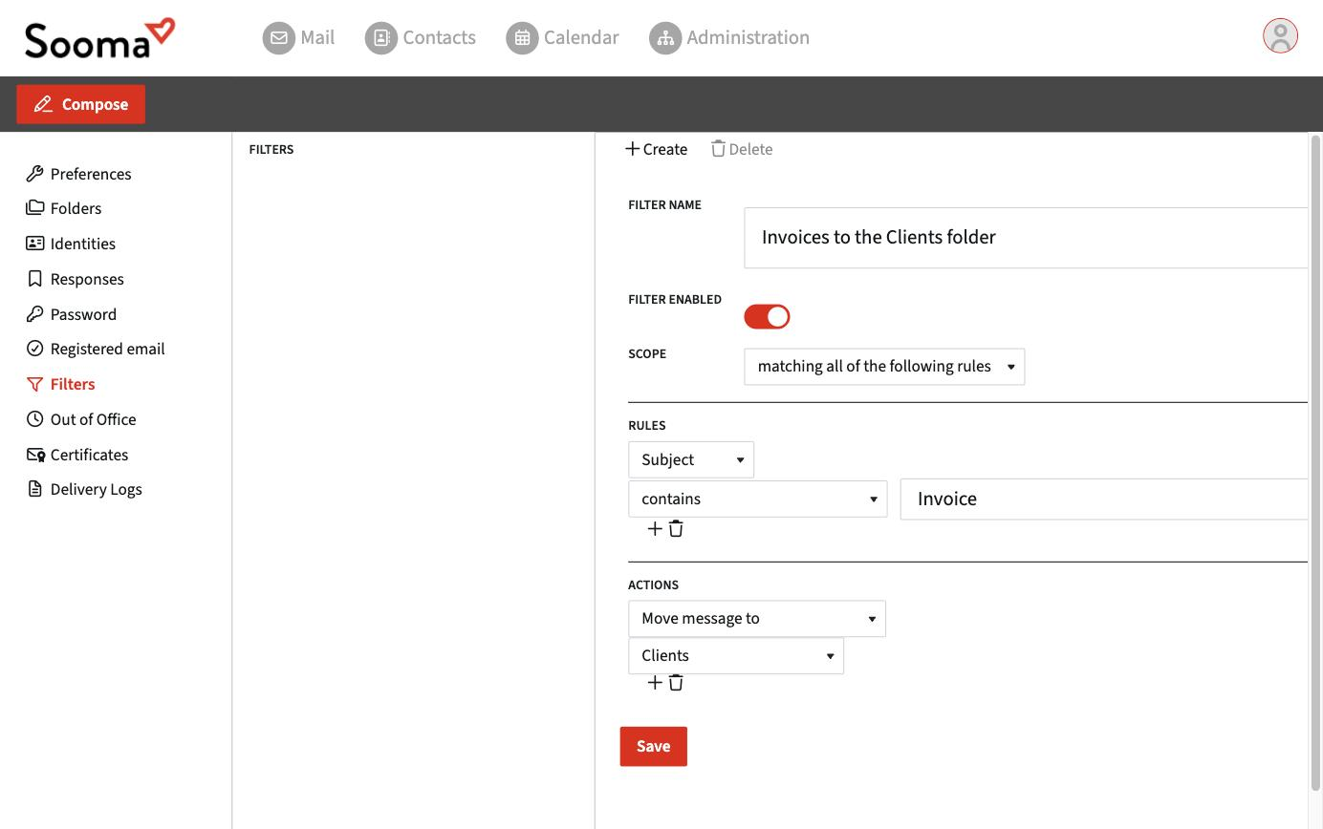Open Out of Office settings

[x=81, y=419]
